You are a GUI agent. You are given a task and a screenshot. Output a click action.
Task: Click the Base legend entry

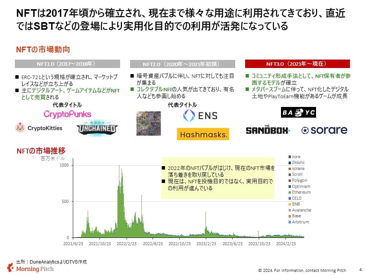pos(295,216)
